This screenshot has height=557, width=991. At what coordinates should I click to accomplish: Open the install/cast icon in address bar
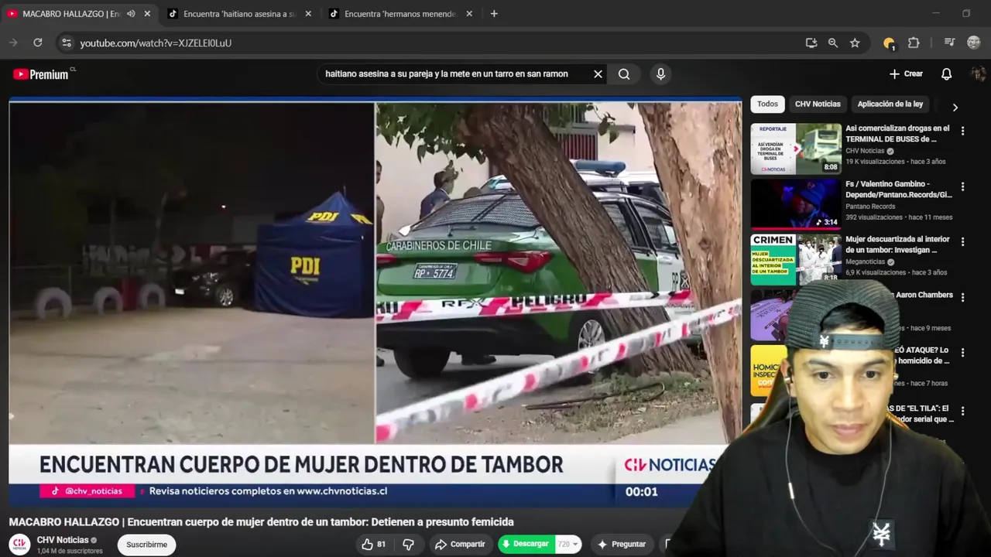[x=811, y=43]
